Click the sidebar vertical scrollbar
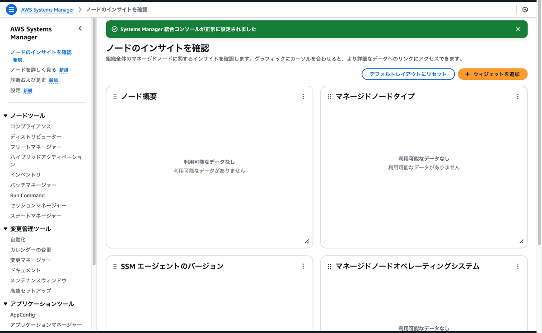This screenshot has height=333, width=542. [94, 141]
